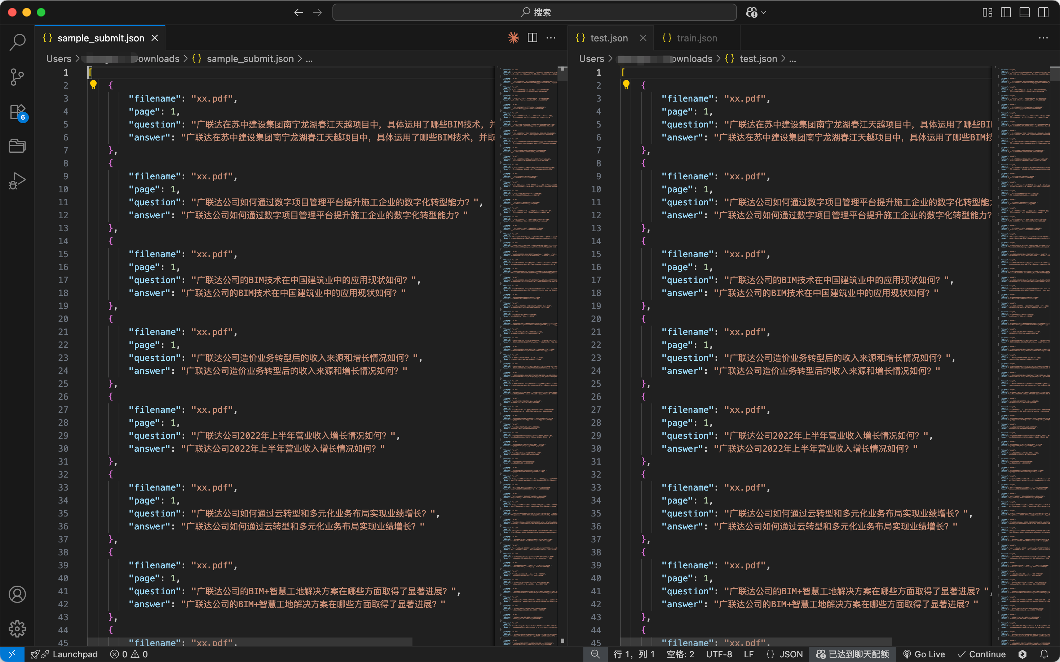The height and width of the screenshot is (662, 1060).
Task: Click the chat quota reached status item
Action: click(x=853, y=654)
